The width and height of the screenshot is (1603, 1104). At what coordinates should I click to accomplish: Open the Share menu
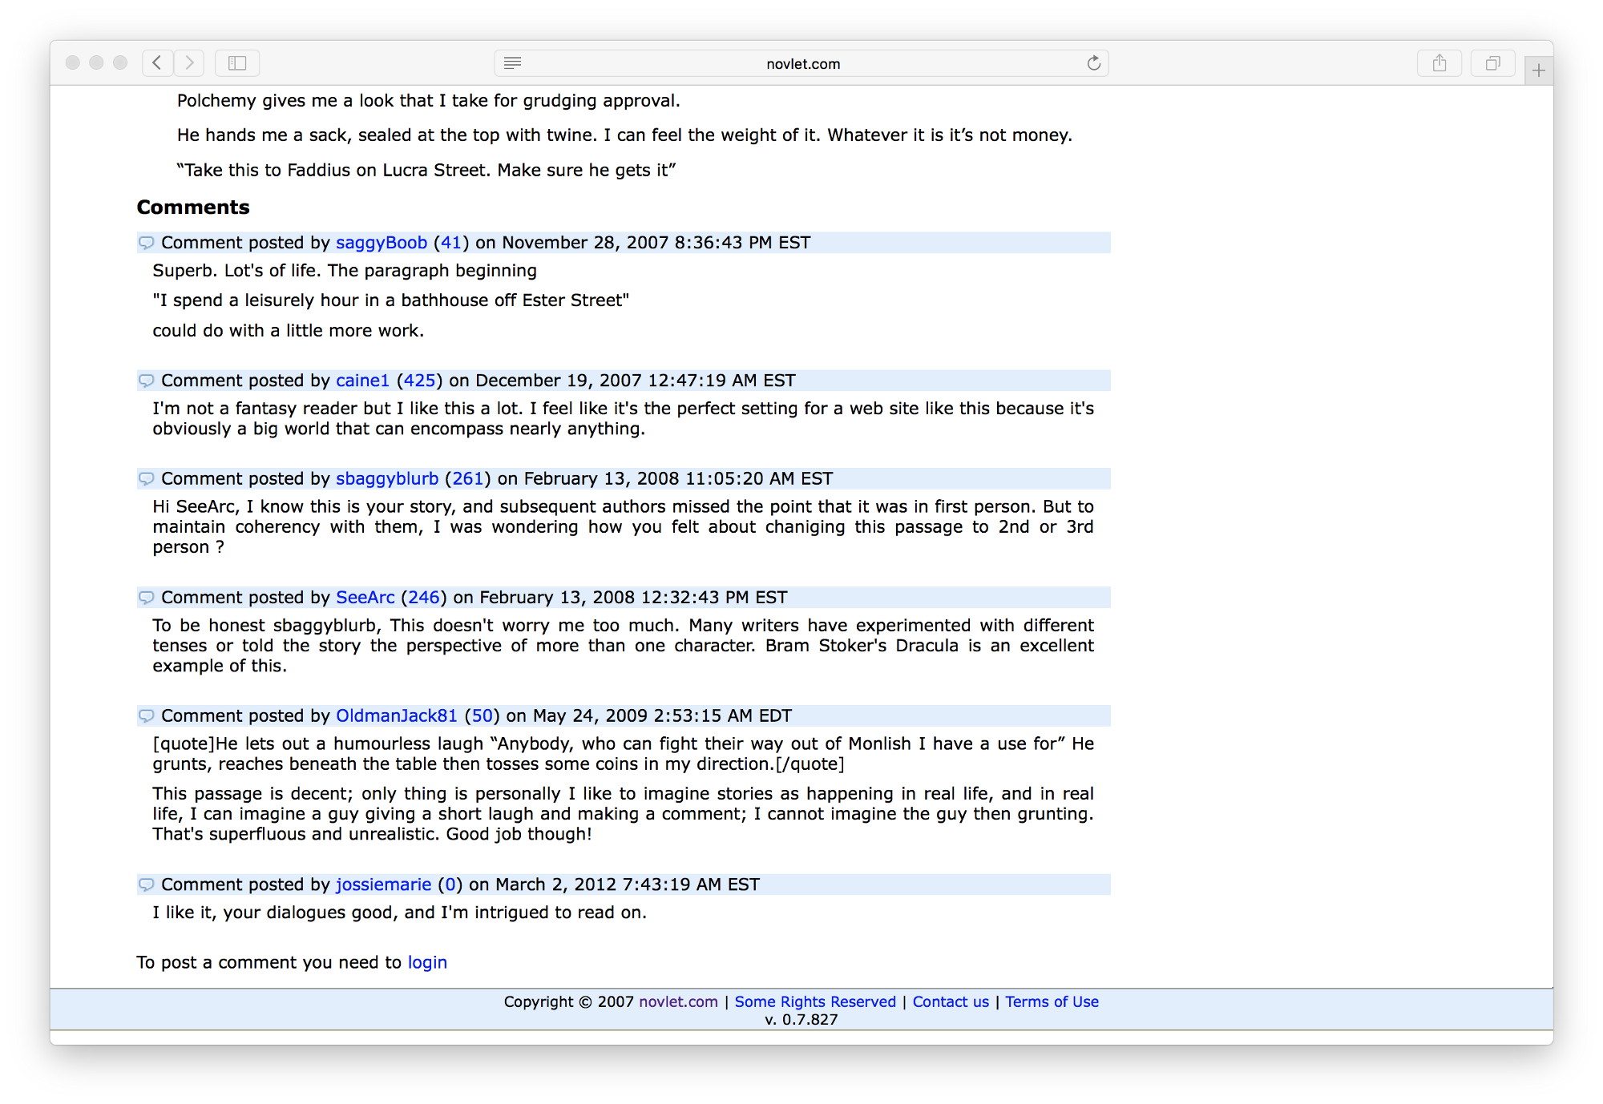coord(1439,62)
